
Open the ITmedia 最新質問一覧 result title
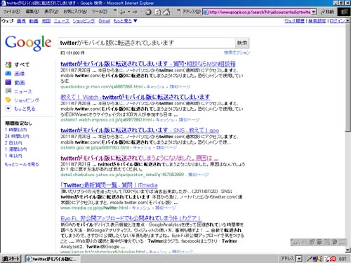(109, 185)
